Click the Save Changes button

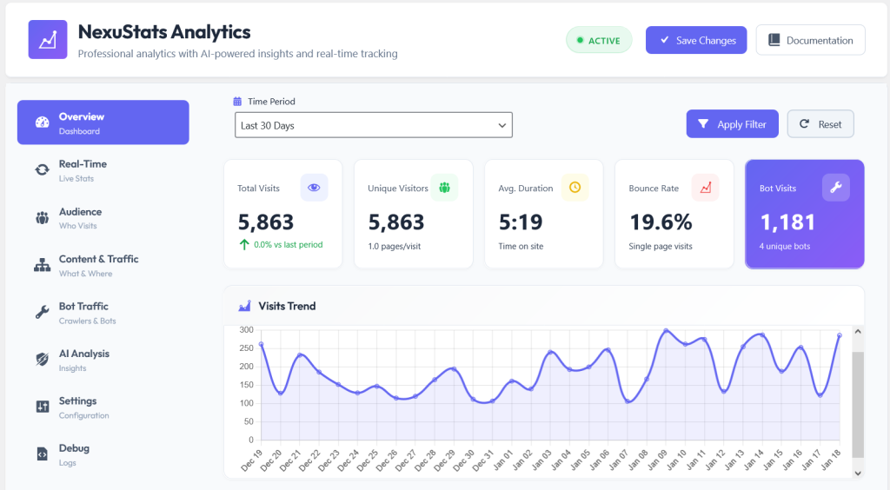696,40
